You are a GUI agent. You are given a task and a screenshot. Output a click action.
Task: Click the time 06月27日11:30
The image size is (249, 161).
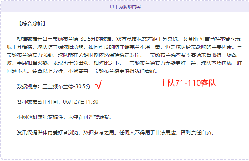80,102
